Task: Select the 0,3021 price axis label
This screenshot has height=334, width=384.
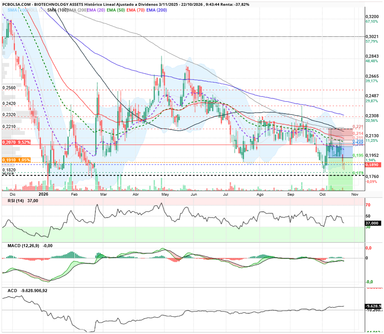Action: [372, 37]
